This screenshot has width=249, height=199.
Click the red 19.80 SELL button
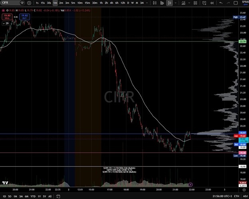pos(7,17)
